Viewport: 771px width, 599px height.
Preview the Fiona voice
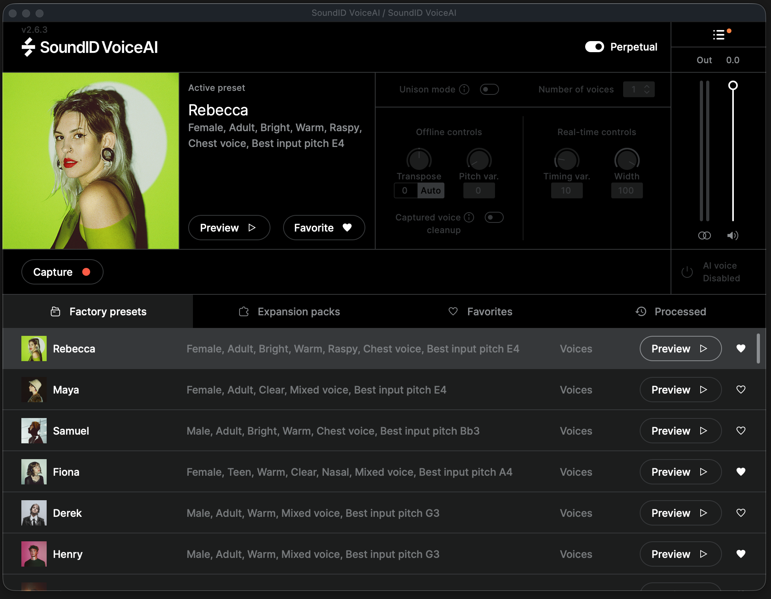(x=680, y=472)
